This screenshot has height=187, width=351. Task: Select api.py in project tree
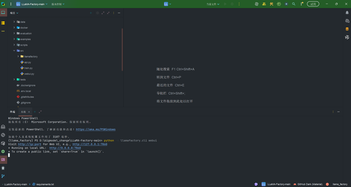(x=26, y=62)
